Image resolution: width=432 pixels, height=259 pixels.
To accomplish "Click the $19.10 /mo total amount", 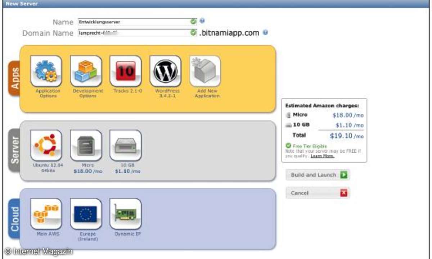I will coord(347,136).
